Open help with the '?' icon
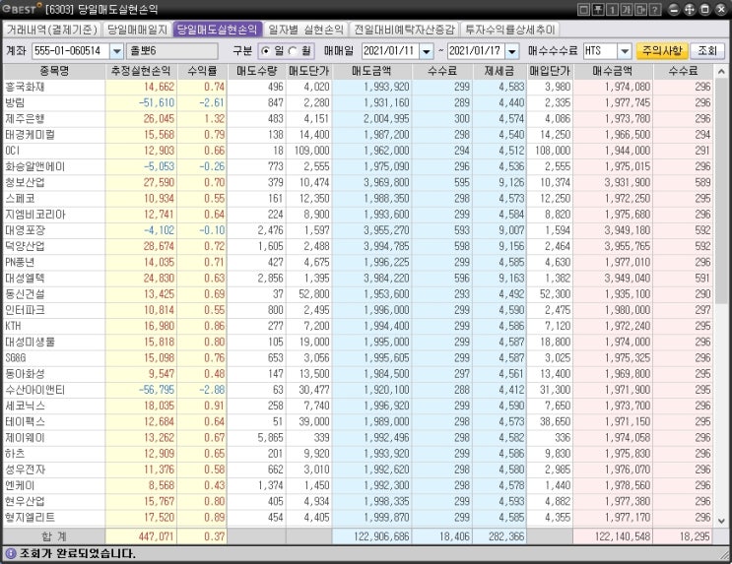Viewport: 732px width, 564px height. point(655,9)
